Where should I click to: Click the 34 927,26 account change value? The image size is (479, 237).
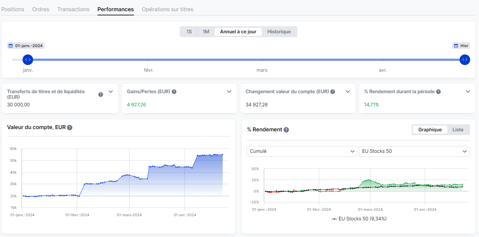[257, 104]
